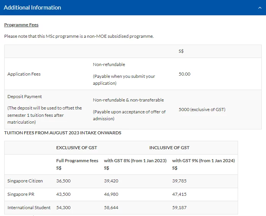Screen dimensions: 266x216
Task: Select the Application Fees row label
Action: click(x=24, y=74)
